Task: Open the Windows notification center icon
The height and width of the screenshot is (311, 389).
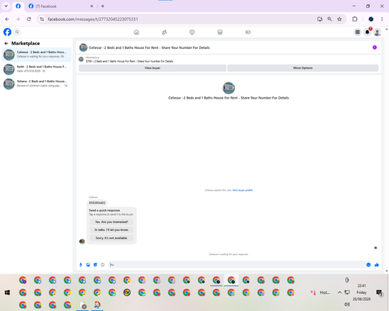Action: pos(380,292)
